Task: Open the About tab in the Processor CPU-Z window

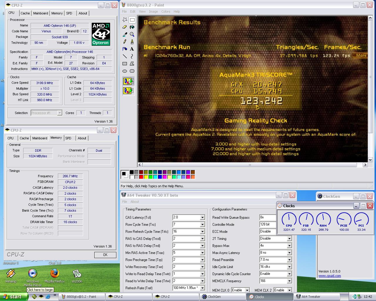Action: (83, 13)
